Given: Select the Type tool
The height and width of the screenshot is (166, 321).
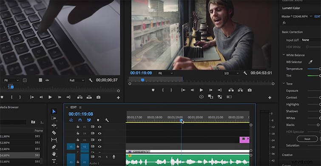Looking at the screenshot, I should click(x=54, y=161).
